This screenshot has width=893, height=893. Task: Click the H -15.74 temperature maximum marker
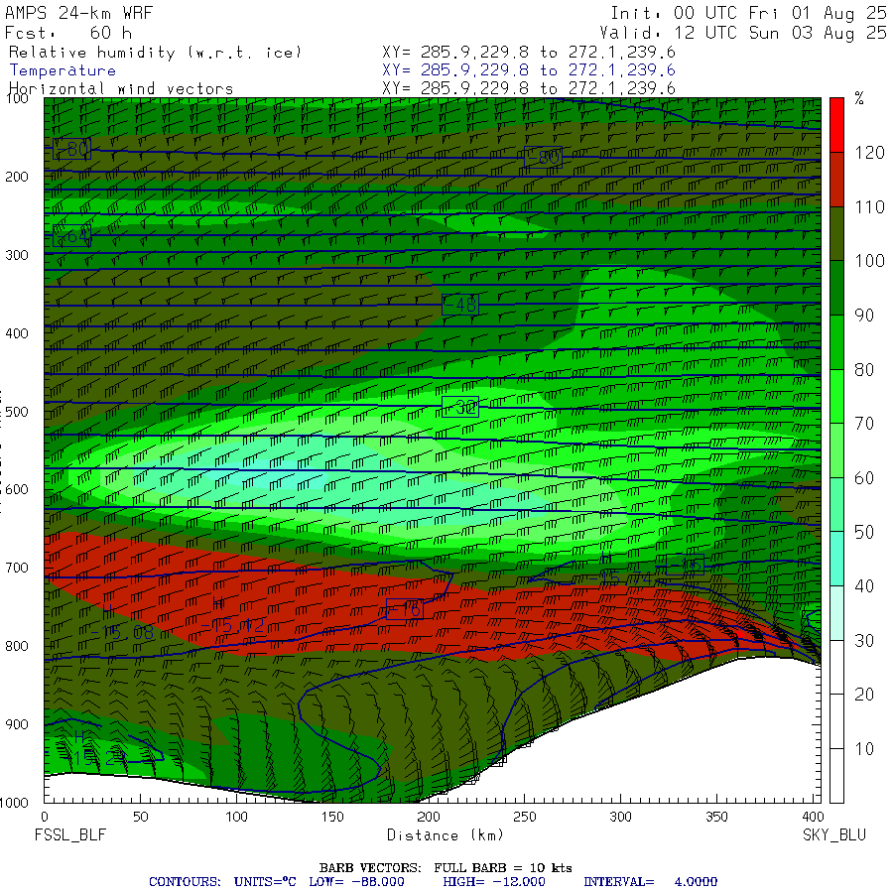click(621, 571)
